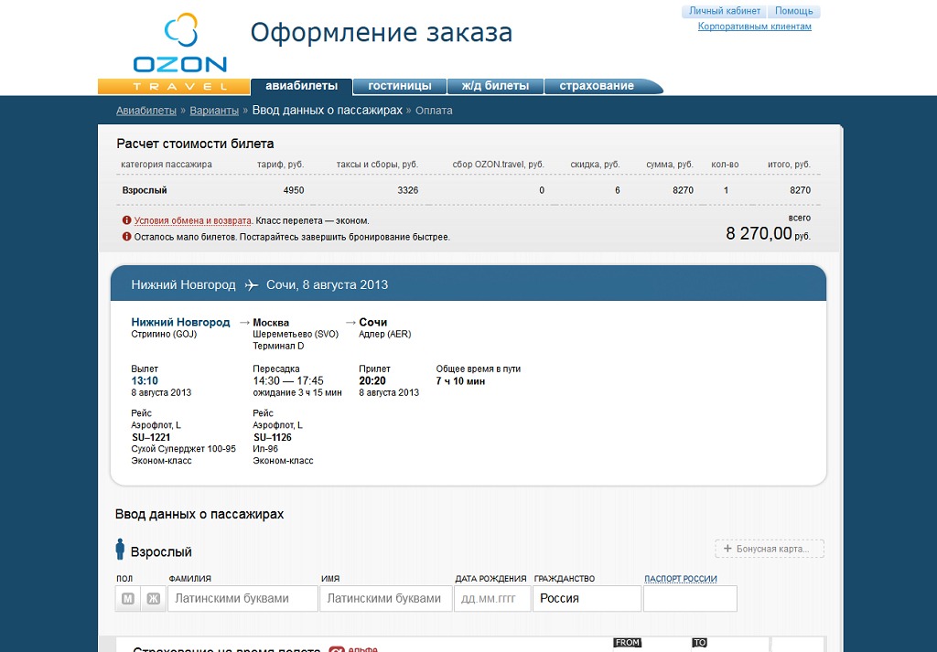The image size is (937, 652).
Task: Switch to the страхование tab
Action: coord(599,85)
